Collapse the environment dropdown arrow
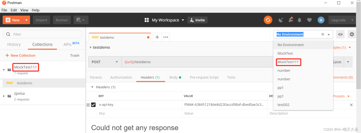This screenshot has width=361, height=133. [329, 34]
